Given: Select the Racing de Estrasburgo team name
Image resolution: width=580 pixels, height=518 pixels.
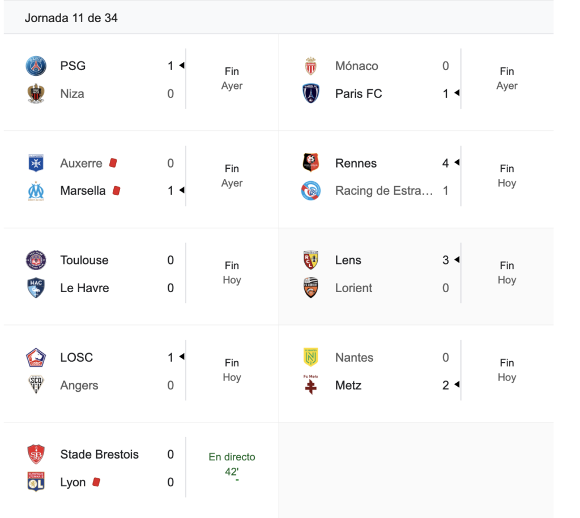Looking at the screenshot, I should tap(384, 191).
